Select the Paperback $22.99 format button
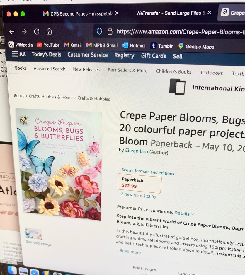Viewport: 245px width, 275px height. click(x=139, y=183)
